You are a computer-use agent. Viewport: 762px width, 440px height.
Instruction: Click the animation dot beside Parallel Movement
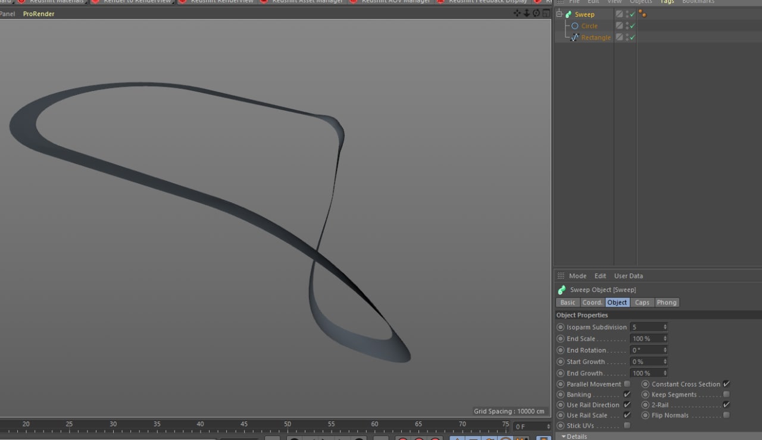click(560, 384)
